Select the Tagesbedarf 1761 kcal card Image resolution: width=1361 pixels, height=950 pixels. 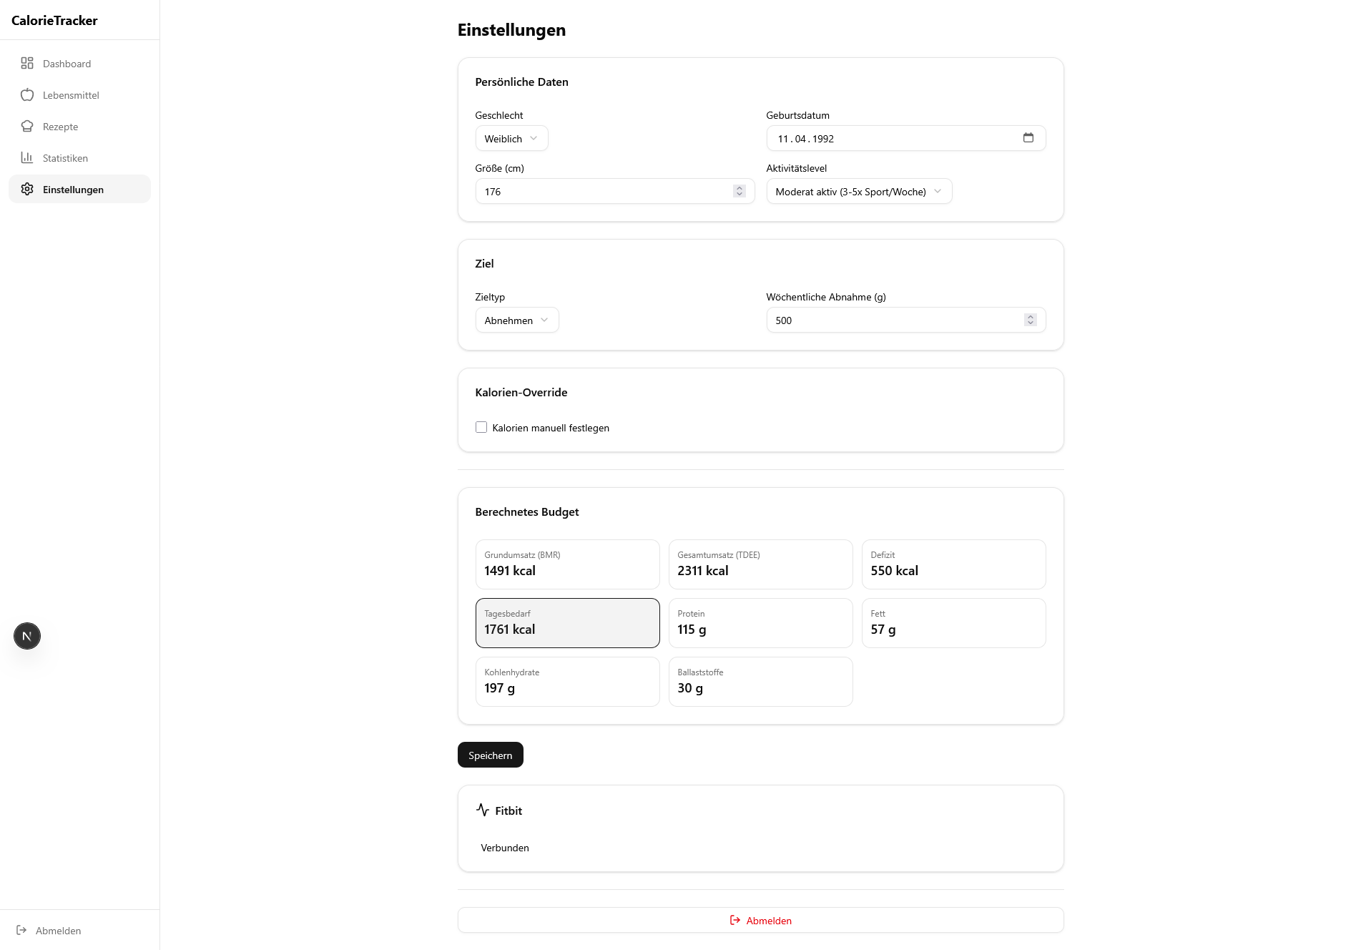click(567, 623)
